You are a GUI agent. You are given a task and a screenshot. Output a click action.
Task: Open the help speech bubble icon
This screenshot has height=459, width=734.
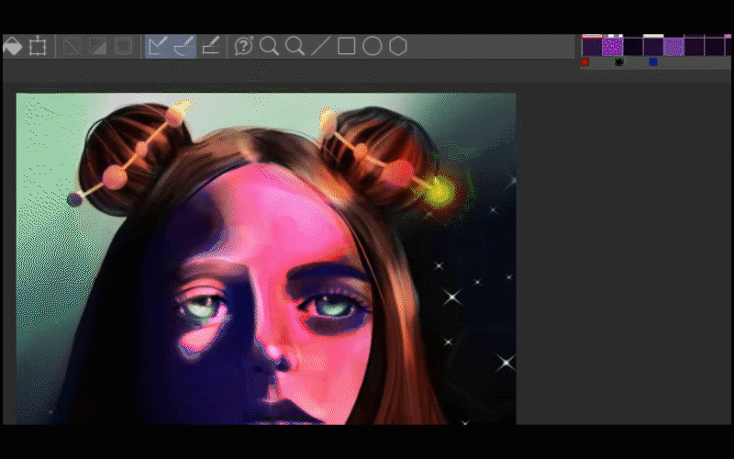click(243, 47)
